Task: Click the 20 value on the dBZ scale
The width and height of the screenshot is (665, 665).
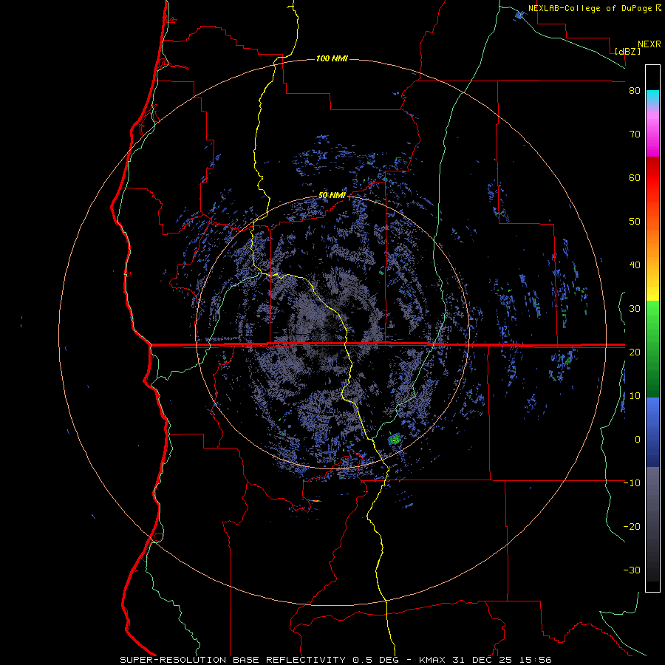Action: coord(635,352)
